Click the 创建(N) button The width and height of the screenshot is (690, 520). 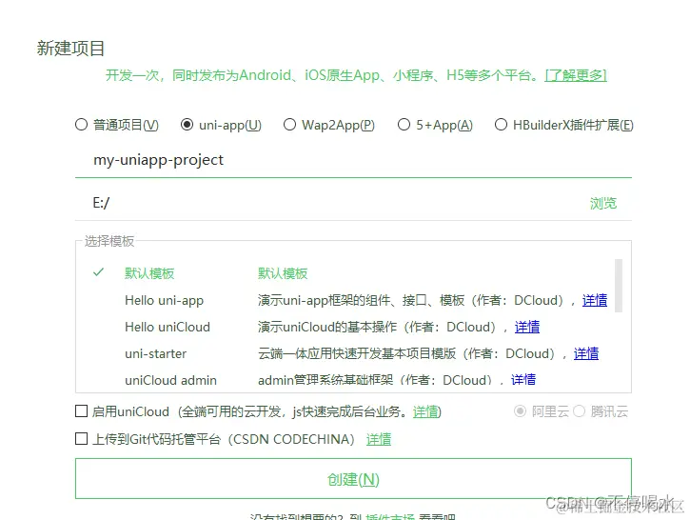click(x=353, y=479)
